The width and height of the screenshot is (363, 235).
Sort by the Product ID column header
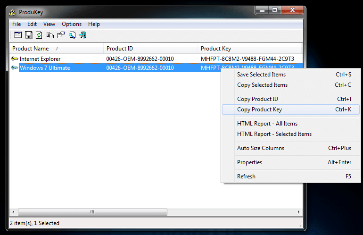(x=150, y=49)
